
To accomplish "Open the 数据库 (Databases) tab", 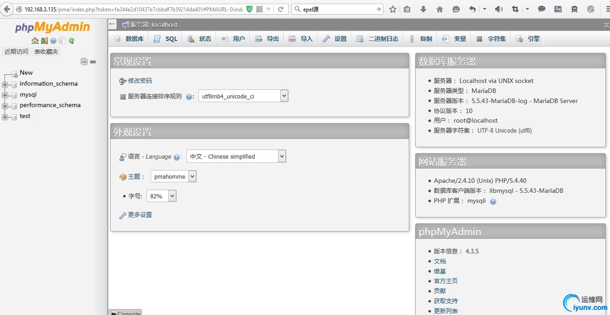I will [x=129, y=39].
